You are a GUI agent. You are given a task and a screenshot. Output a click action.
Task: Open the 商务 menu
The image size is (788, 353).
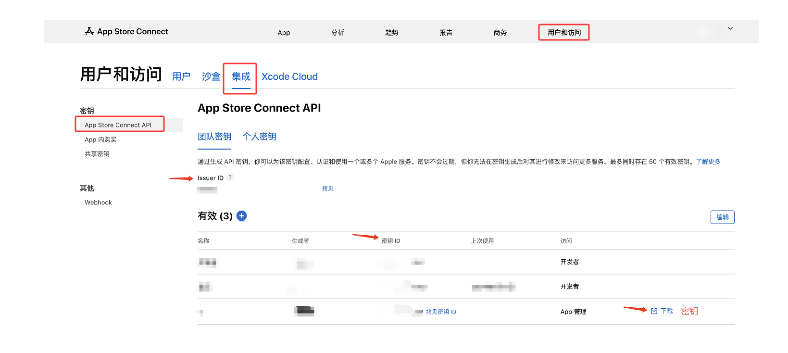(500, 33)
